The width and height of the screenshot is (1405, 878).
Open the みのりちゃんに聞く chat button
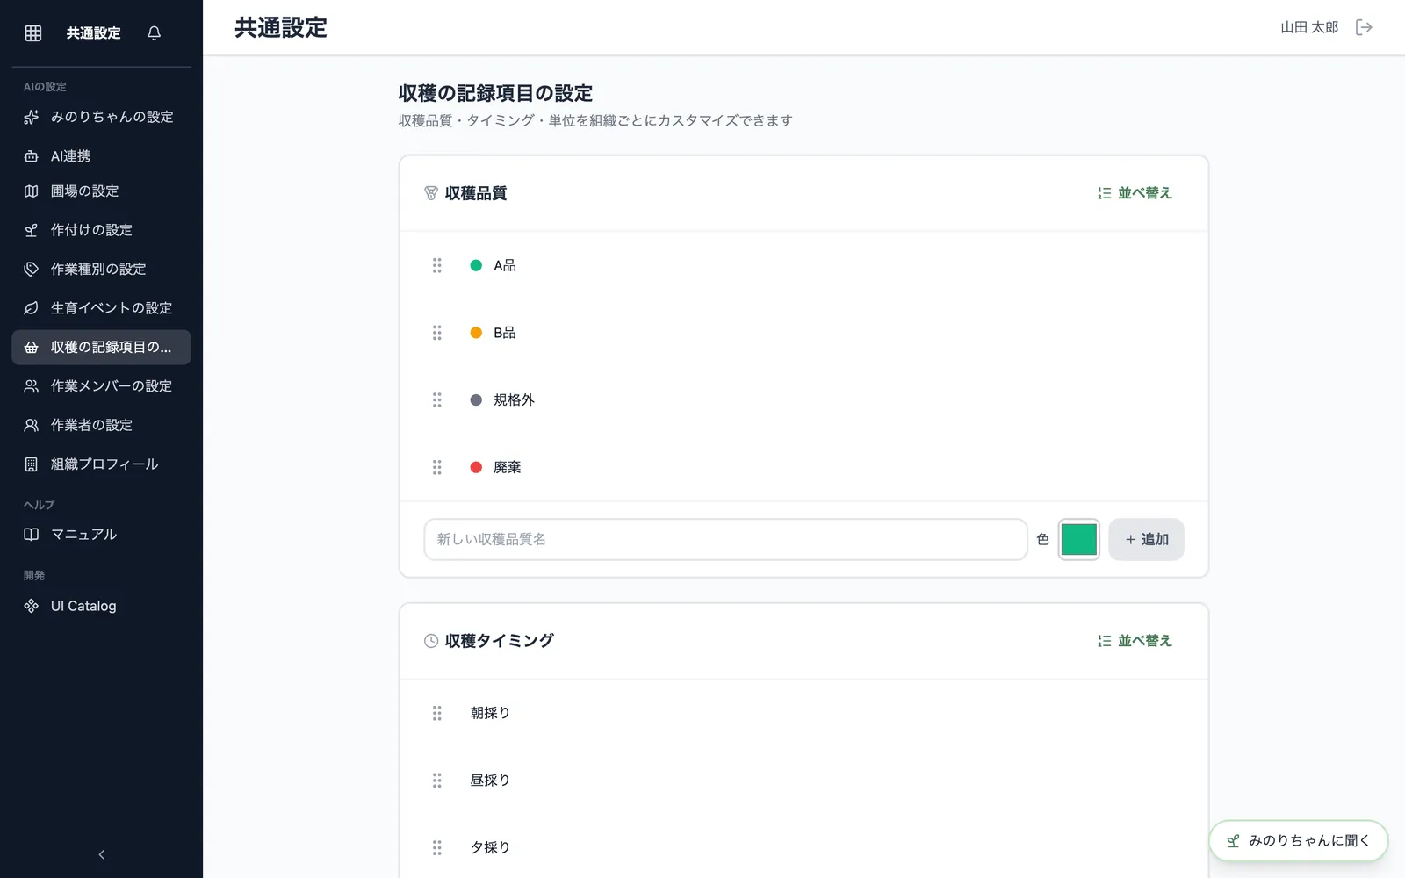coord(1299,841)
